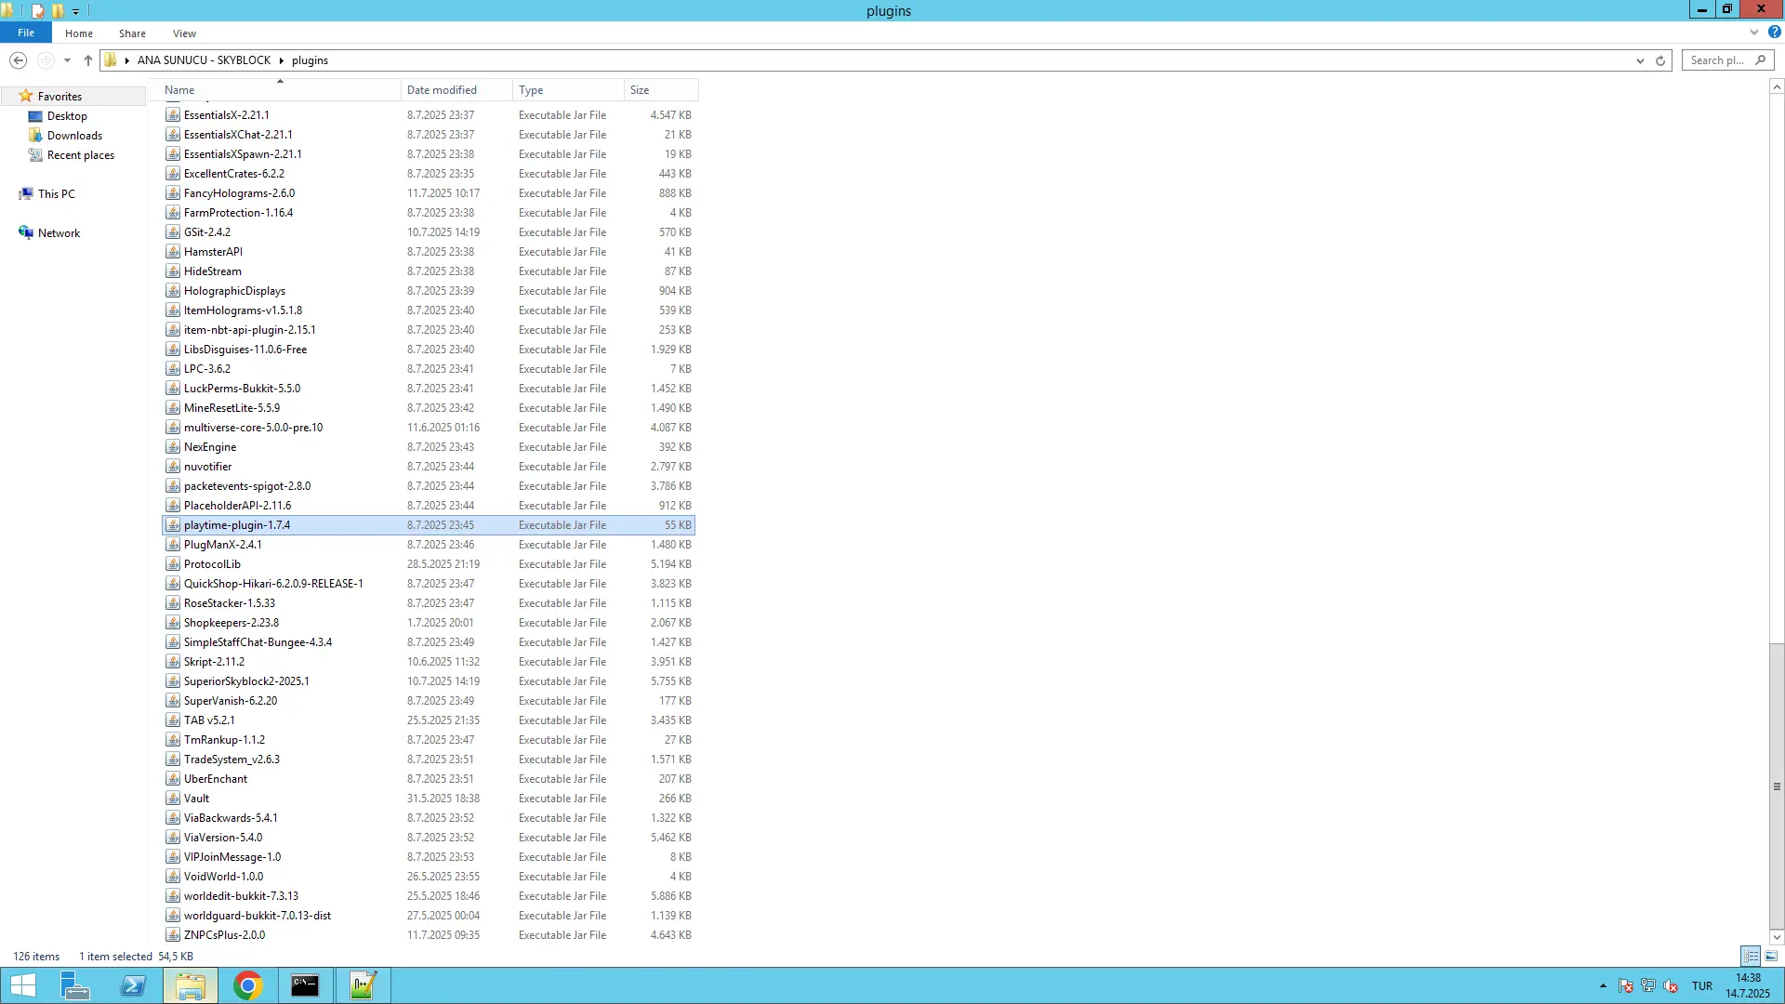
Task: Show hidden system tray icons
Action: (x=1603, y=986)
